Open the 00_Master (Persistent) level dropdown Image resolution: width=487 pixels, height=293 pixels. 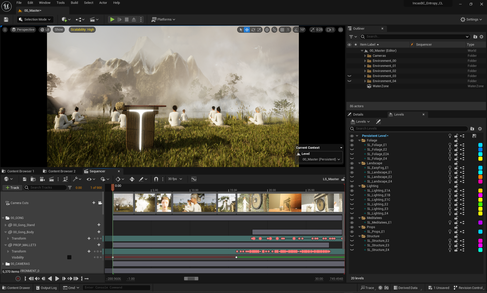point(321,159)
